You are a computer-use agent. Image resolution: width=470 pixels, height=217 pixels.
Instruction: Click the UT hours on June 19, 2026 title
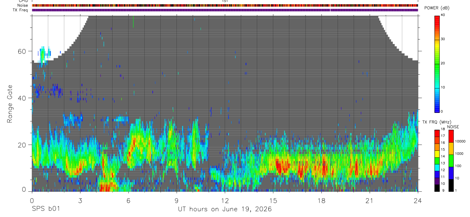pos(225,209)
